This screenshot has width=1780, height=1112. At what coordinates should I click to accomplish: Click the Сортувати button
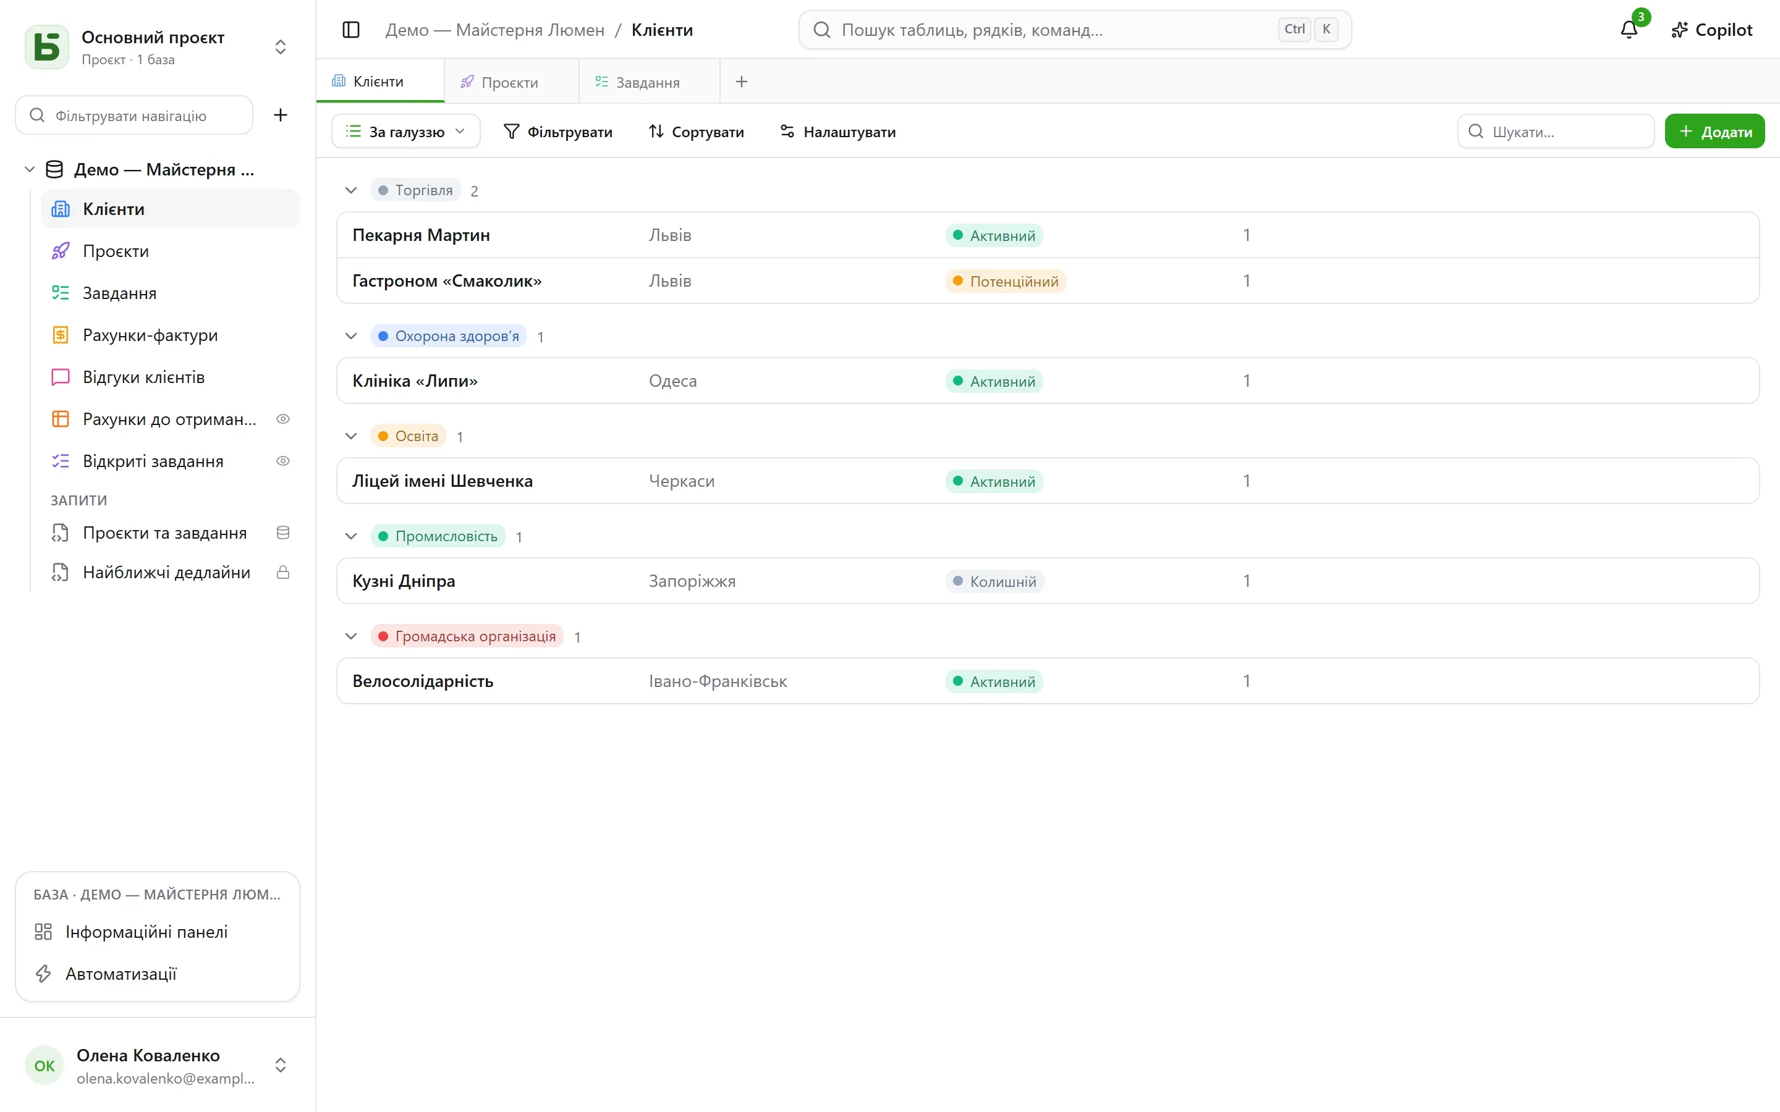click(x=696, y=132)
